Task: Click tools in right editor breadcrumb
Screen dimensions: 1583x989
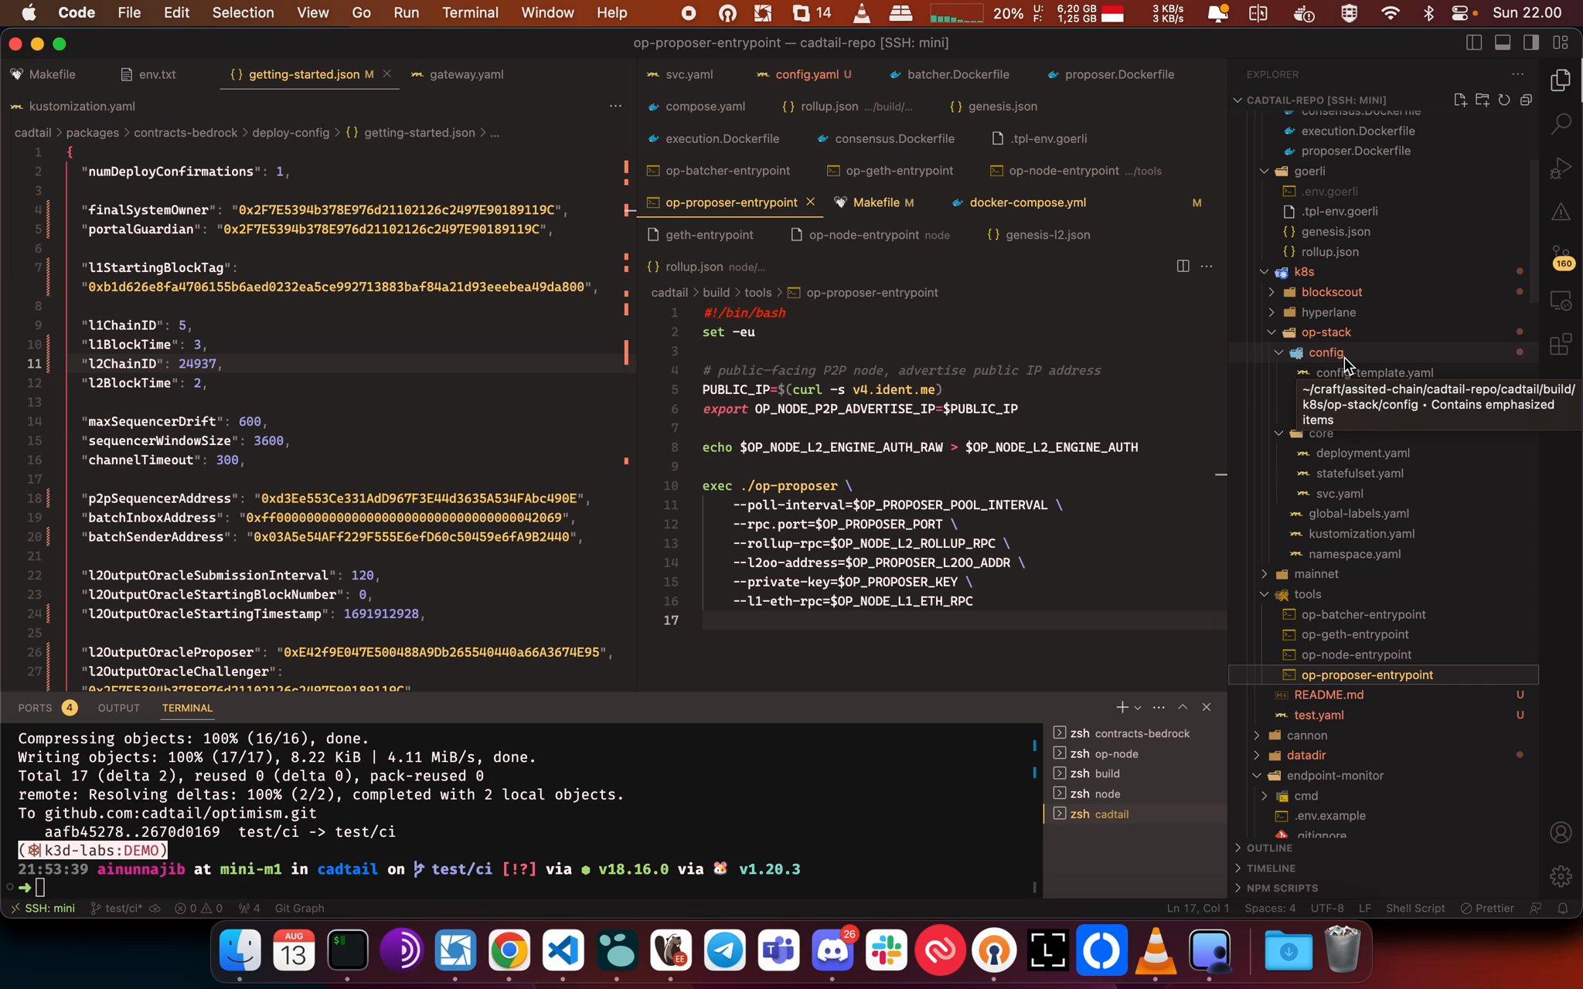Action: [x=757, y=292]
